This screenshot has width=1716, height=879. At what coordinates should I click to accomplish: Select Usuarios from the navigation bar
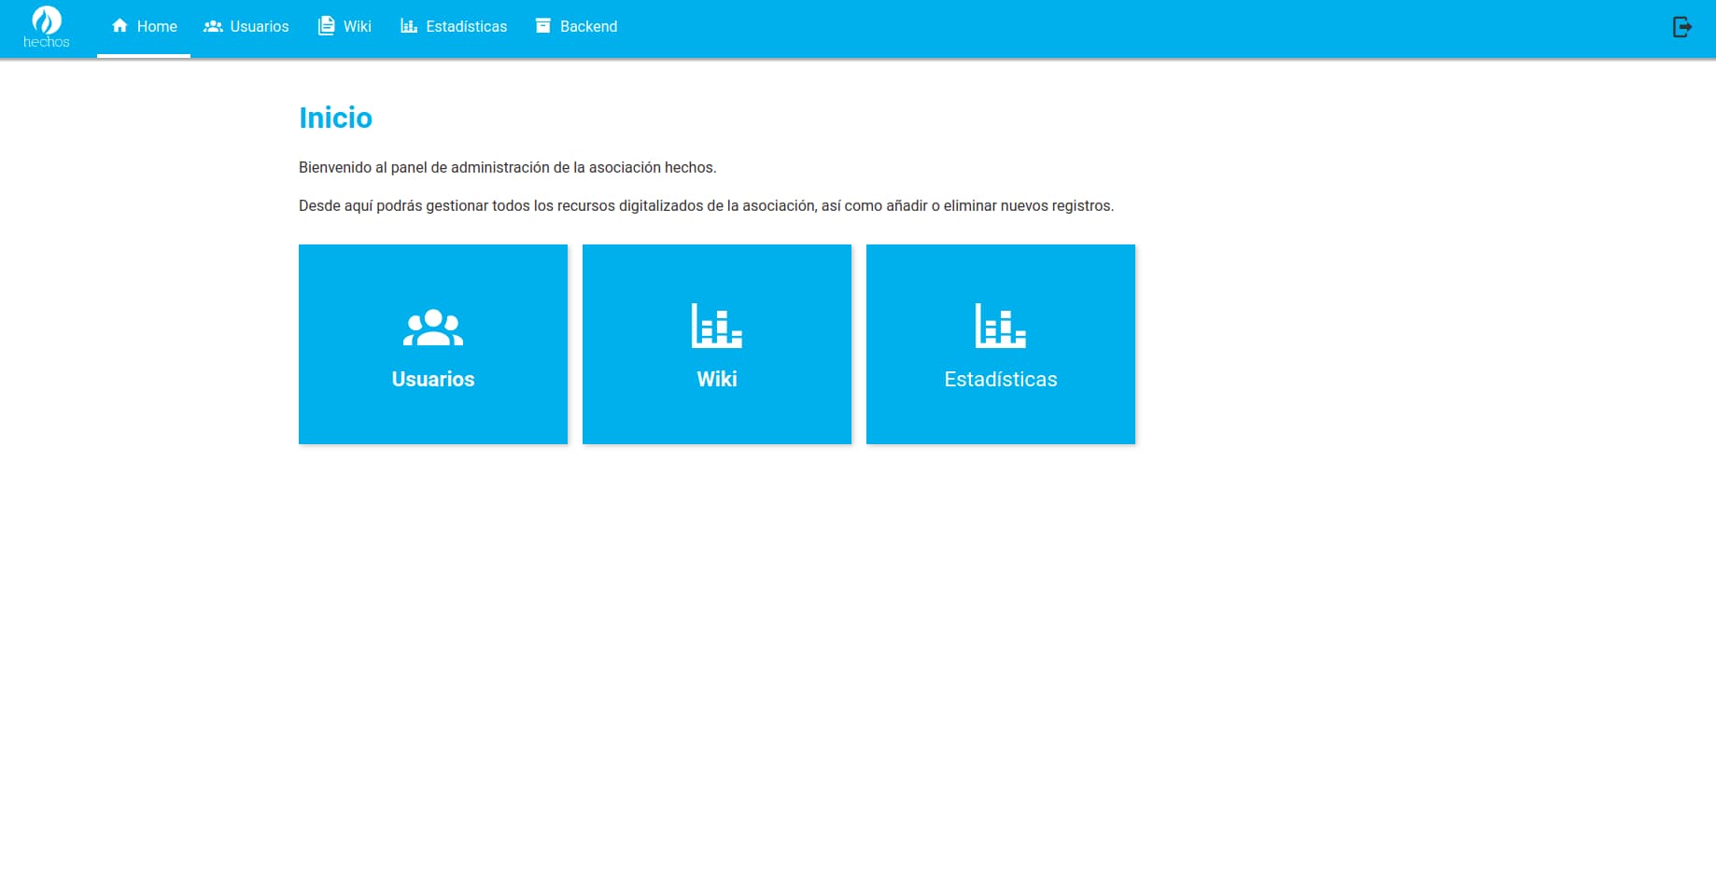pos(259,26)
